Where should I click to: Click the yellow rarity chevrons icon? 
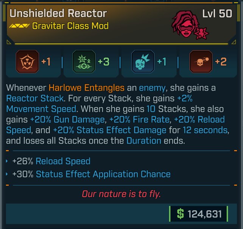tap(19, 26)
